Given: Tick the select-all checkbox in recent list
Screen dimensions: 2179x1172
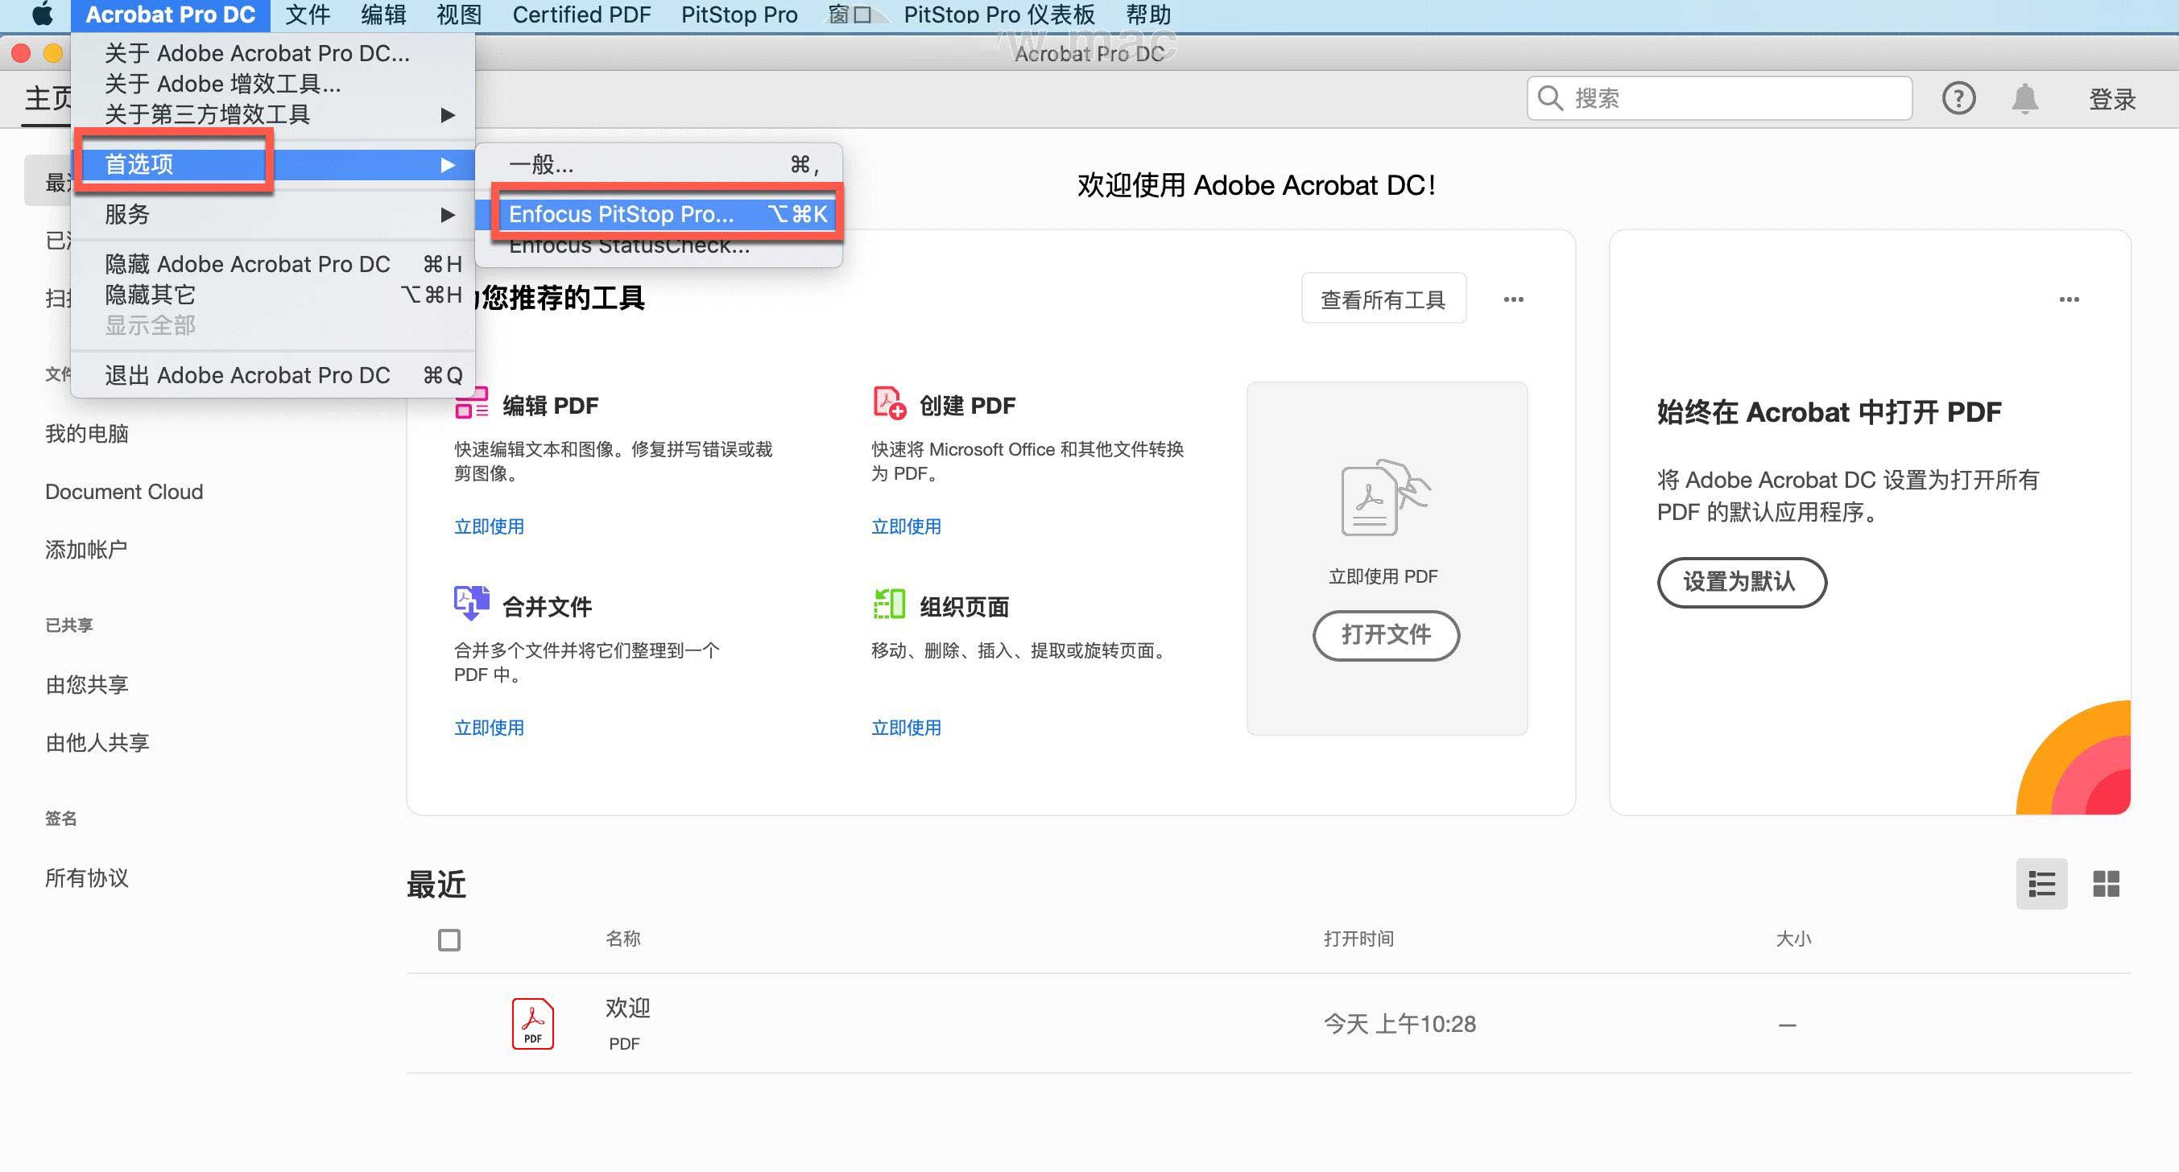Looking at the screenshot, I should 449,939.
